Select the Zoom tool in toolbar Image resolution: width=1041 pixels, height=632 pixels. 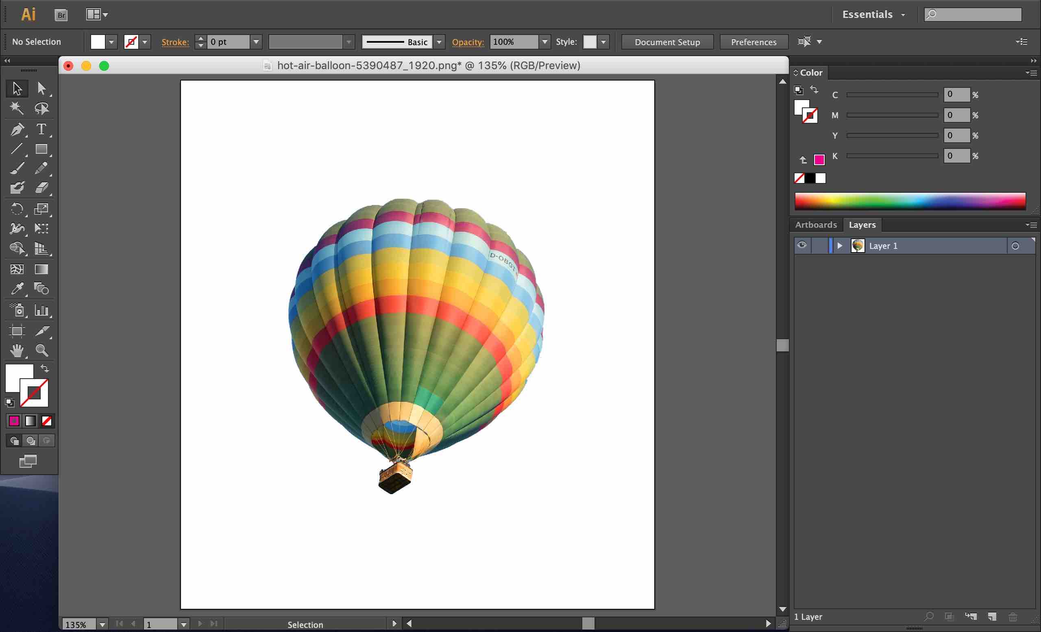point(41,350)
